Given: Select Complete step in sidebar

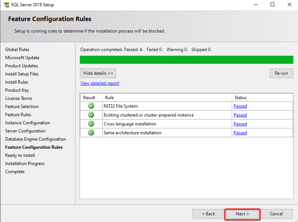Looking at the screenshot, I should pos(15,172).
